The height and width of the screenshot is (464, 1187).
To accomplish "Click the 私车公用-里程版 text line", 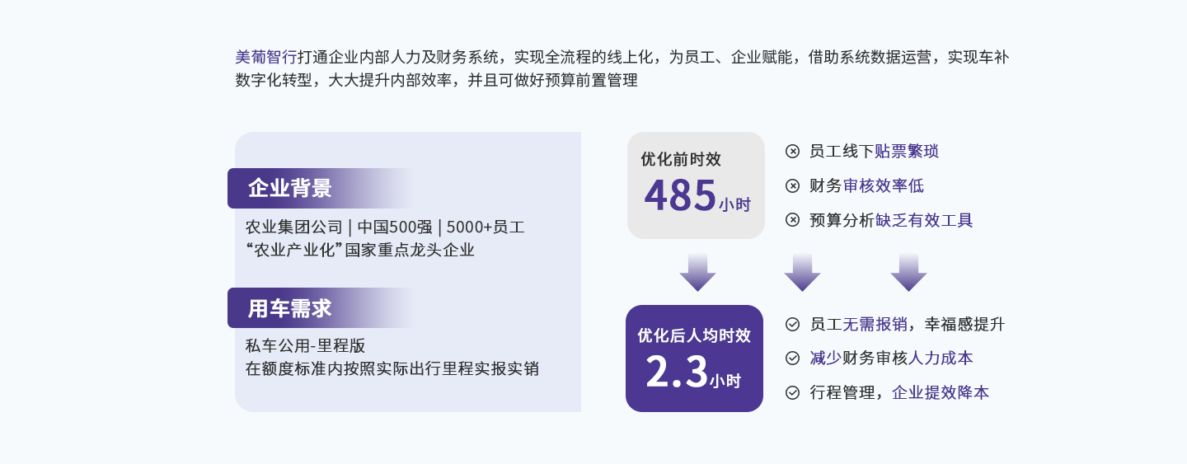I will 305,345.
